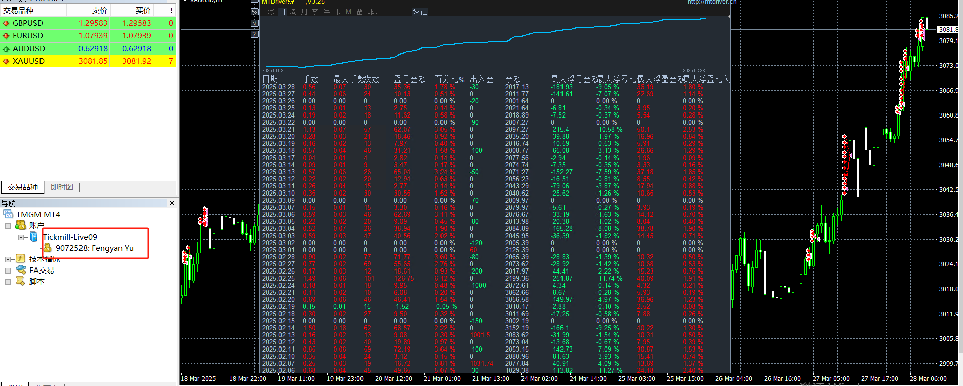Viewport: 963px width, 386px height.
Task: Click the XAUUSD down-arrow icon
Action: click(x=6, y=61)
